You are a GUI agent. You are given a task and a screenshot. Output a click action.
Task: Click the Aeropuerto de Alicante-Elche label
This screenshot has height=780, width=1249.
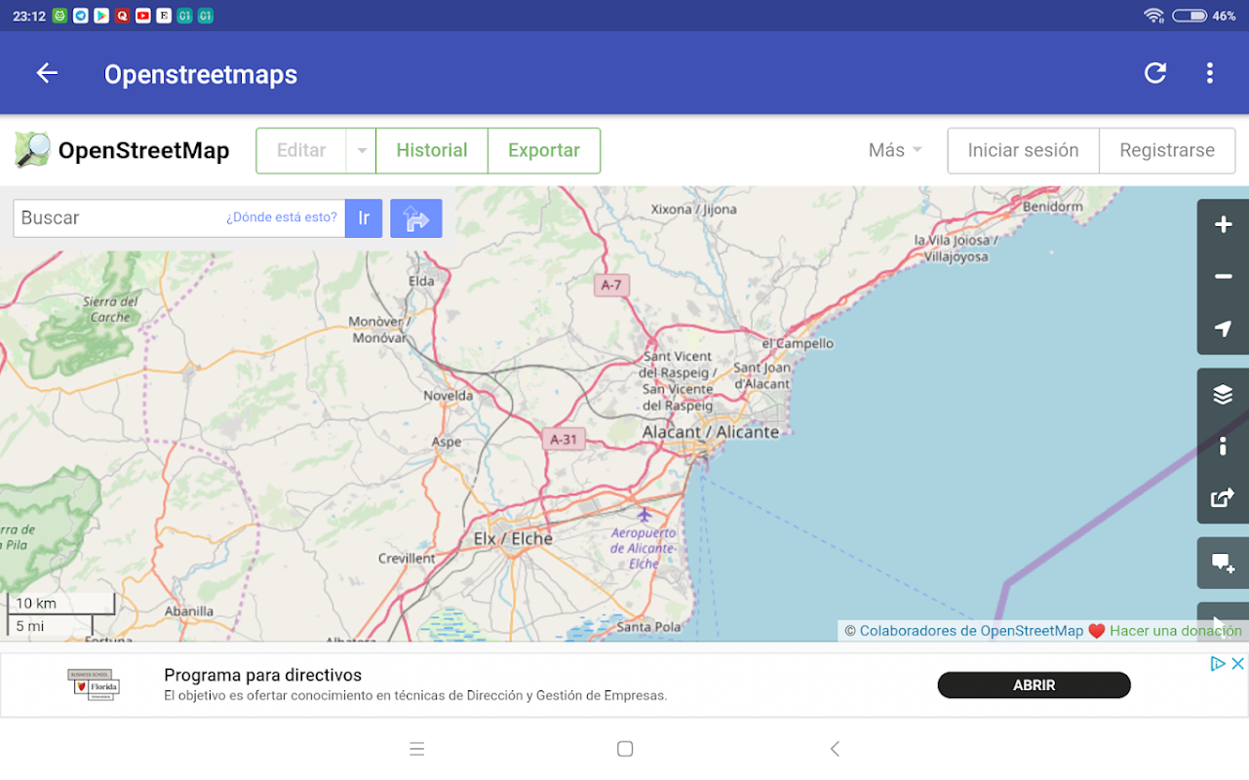[644, 548]
